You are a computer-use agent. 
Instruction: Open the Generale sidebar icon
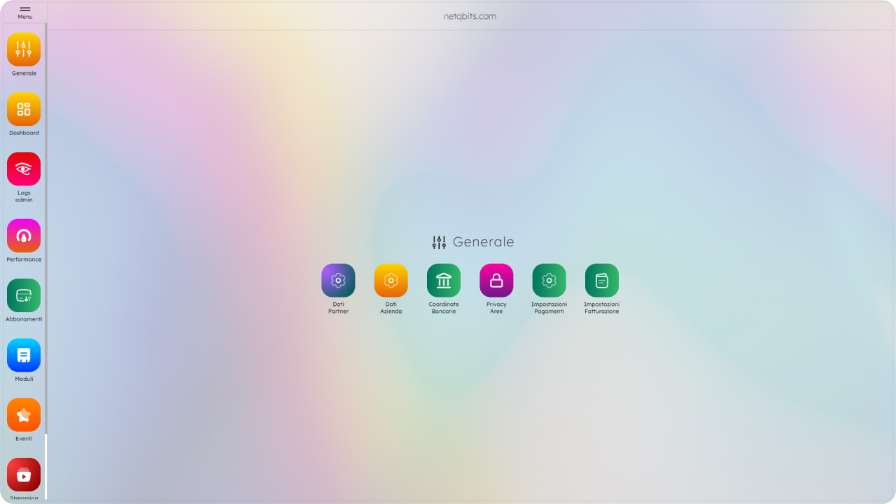click(x=24, y=50)
